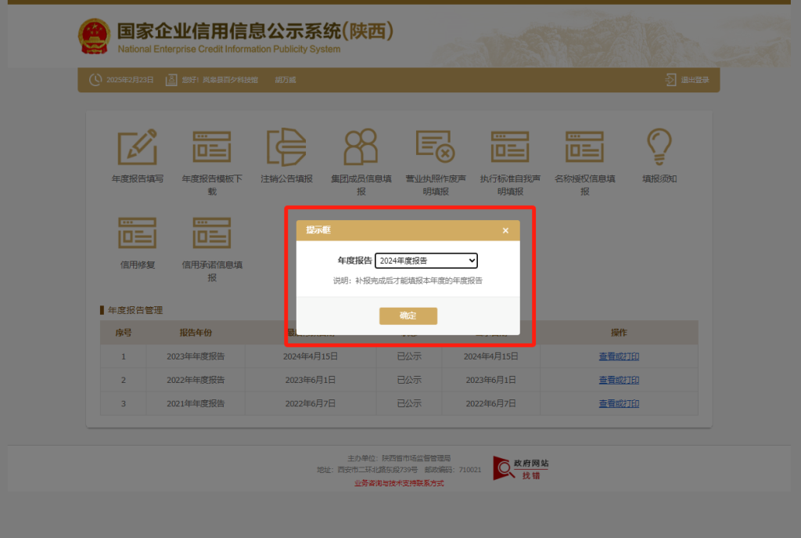Expand the 2024年度报告 dropdown
801x538 pixels.
(x=426, y=261)
